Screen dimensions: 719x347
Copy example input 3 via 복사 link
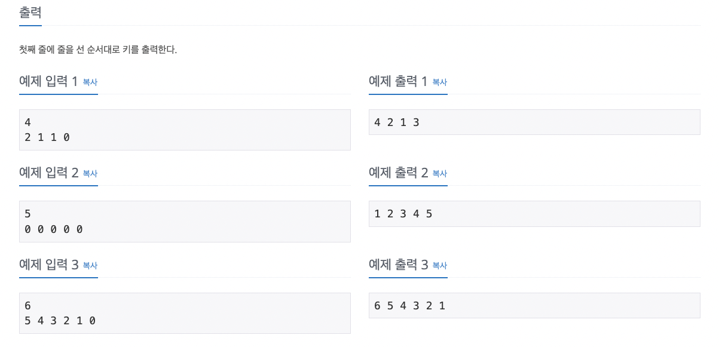pyautogui.click(x=90, y=266)
